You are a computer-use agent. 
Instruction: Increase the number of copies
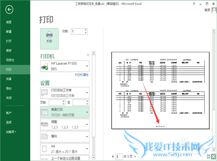(86, 30)
